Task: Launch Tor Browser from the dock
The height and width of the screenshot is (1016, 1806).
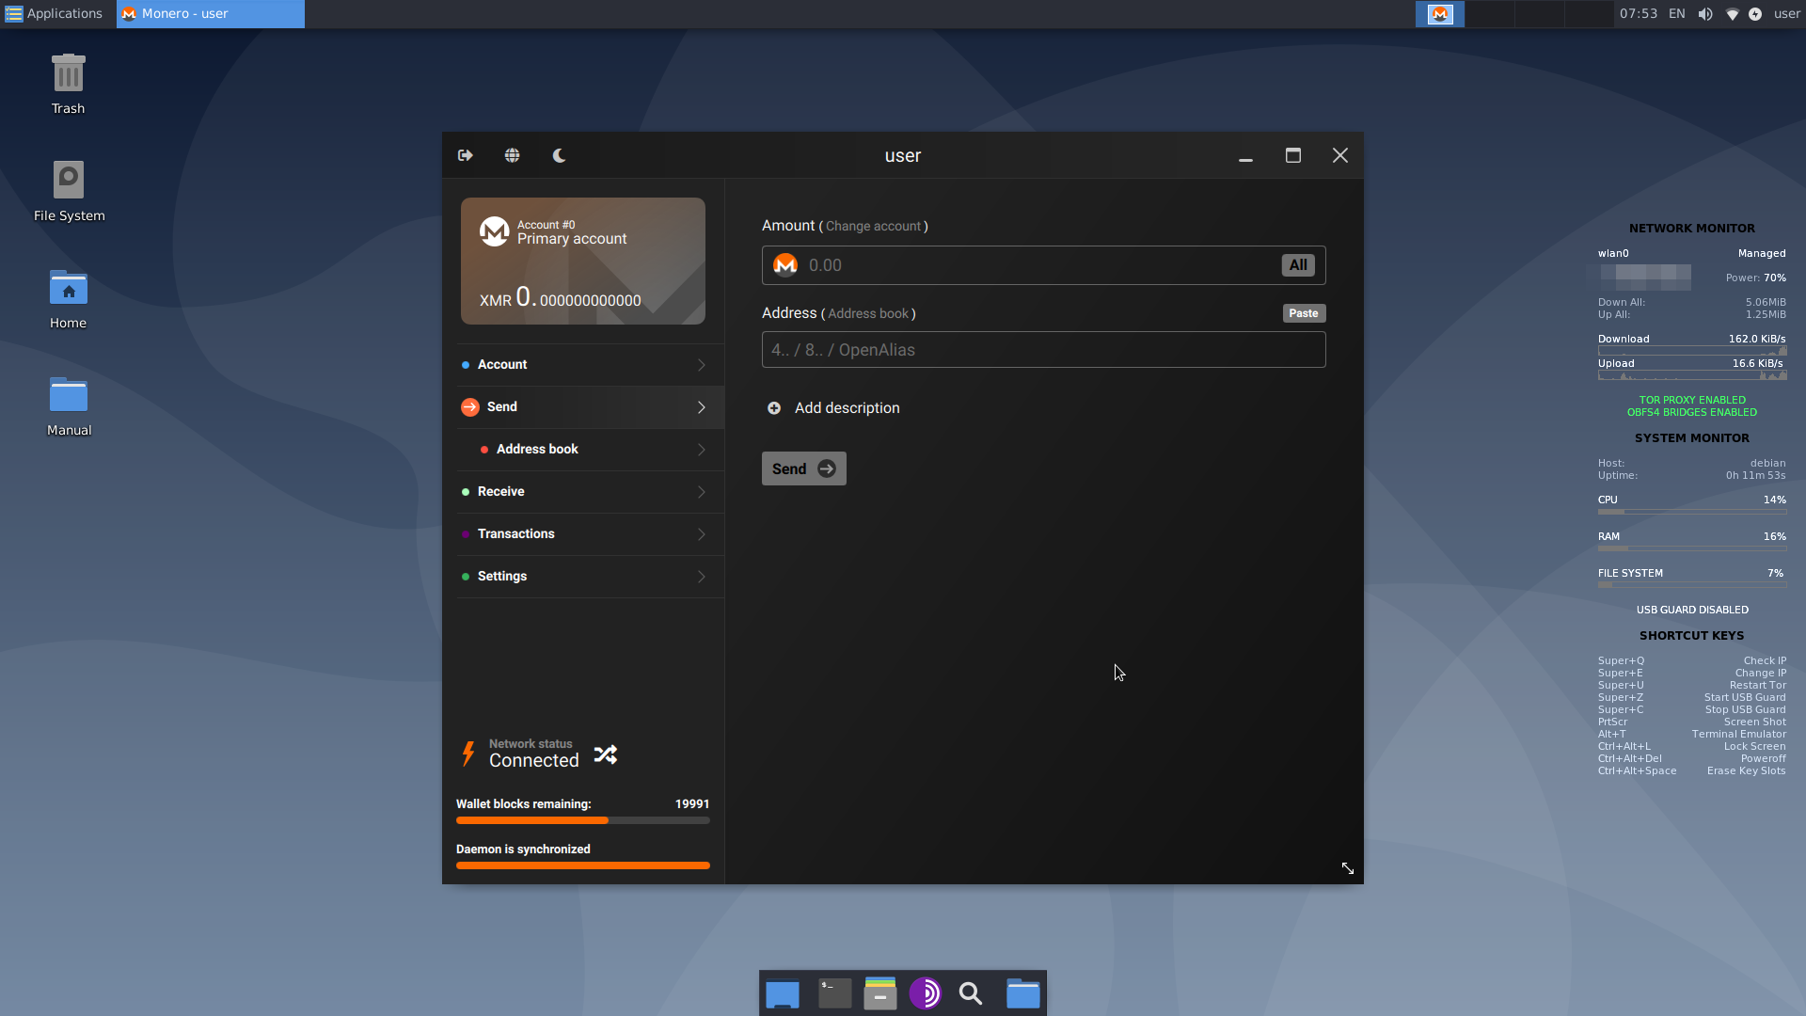Action: tap(926, 993)
